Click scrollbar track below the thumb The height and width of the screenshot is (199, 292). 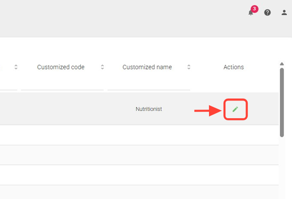tap(282, 165)
